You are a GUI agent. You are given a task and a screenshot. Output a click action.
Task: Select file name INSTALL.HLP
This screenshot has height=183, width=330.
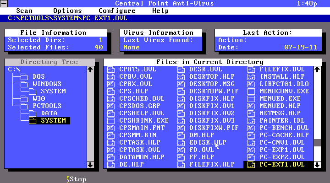282,77
